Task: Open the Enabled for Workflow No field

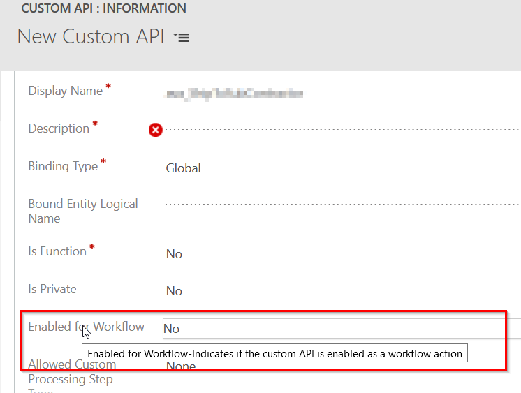Action: click(x=342, y=329)
